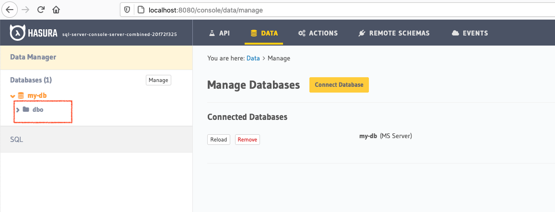Screen dimensions: 555x212
Task: Switch to the Actions tab
Action: (318, 33)
